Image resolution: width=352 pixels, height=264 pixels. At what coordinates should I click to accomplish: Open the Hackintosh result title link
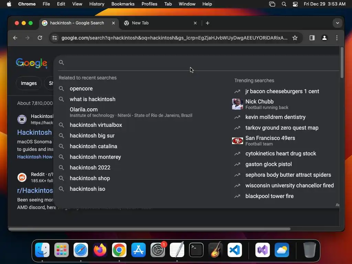click(x=35, y=132)
